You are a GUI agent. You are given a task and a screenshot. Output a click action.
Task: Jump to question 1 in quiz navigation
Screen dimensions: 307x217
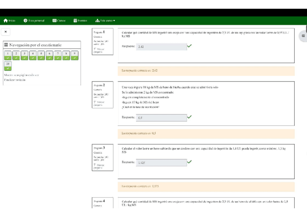[8, 55]
